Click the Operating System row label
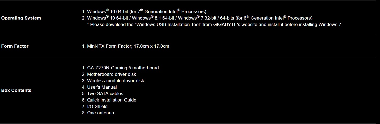The height and width of the screenshot is (124, 380). pyautogui.click(x=21, y=18)
